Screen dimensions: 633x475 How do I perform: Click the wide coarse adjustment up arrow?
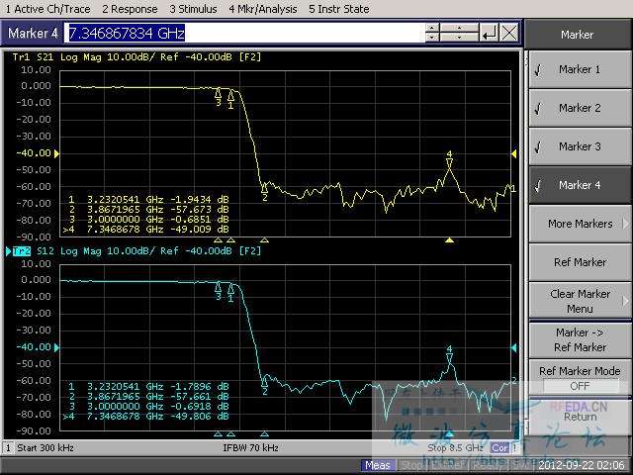[x=459, y=28]
